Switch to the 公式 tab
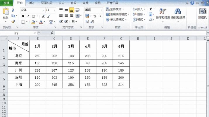The width and height of the screenshot is (209, 117). click(61, 3)
